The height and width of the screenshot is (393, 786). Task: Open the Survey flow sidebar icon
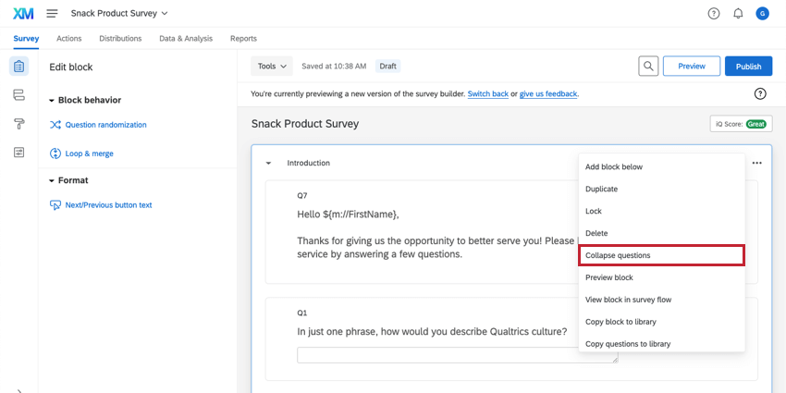coord(18,95)
